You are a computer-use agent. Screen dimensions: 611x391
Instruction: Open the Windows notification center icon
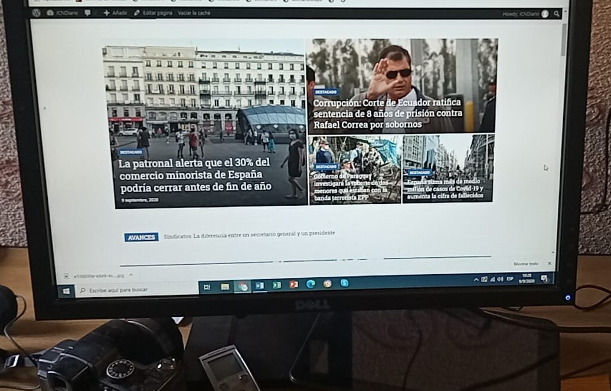pos(544,278)
